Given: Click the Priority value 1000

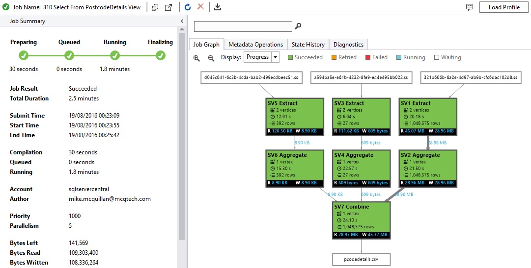Looking at the screenshot, I should (75, 216).
